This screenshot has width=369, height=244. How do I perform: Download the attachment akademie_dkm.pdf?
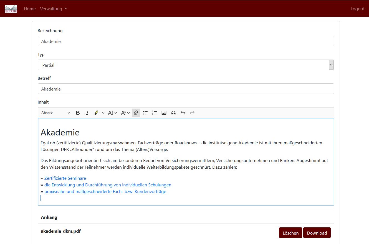(317, 233)
